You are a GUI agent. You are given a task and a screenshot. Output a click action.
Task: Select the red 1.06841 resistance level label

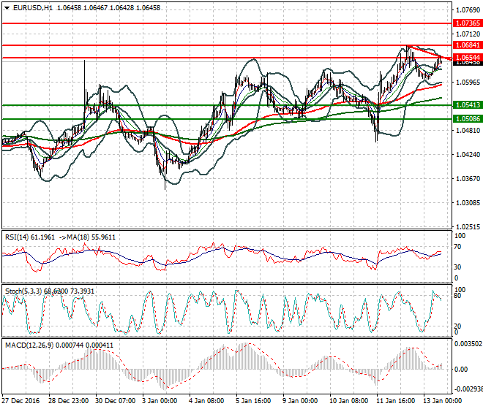coord(468,45)
